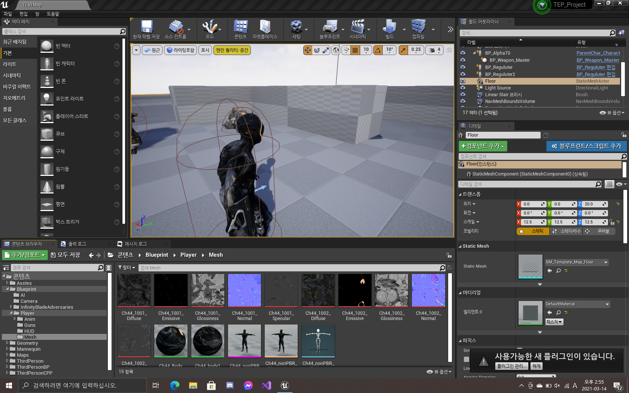
Task: Click the location X value field
Action: 534,204
